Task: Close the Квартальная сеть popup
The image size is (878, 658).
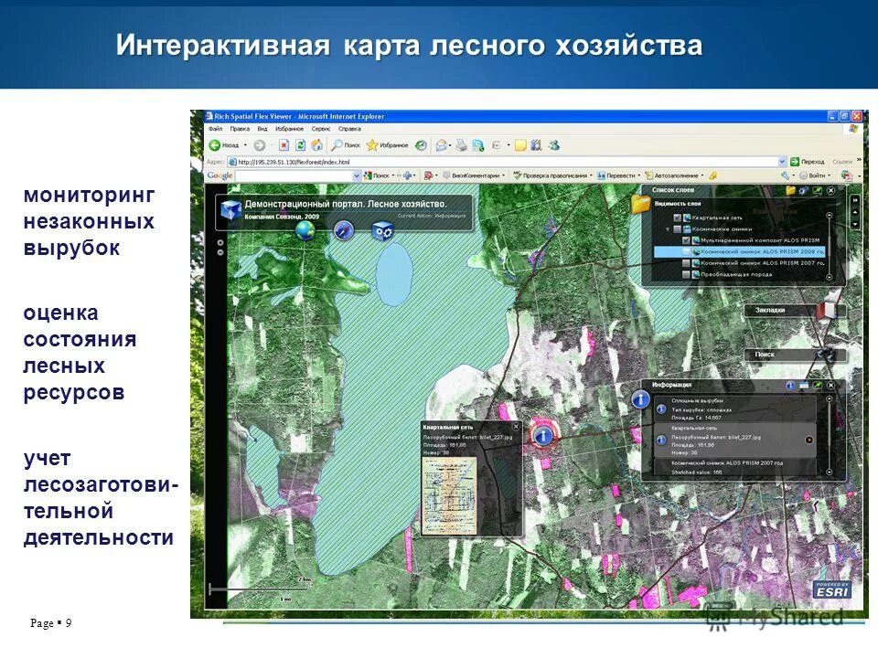Action: [x=516, y=427]
